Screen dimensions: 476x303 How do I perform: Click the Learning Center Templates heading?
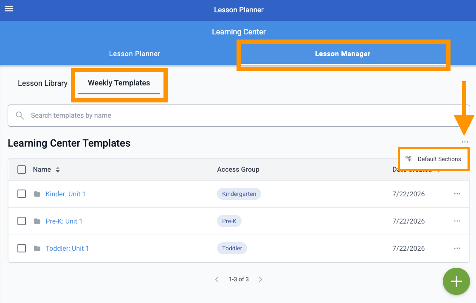[69, 143]
